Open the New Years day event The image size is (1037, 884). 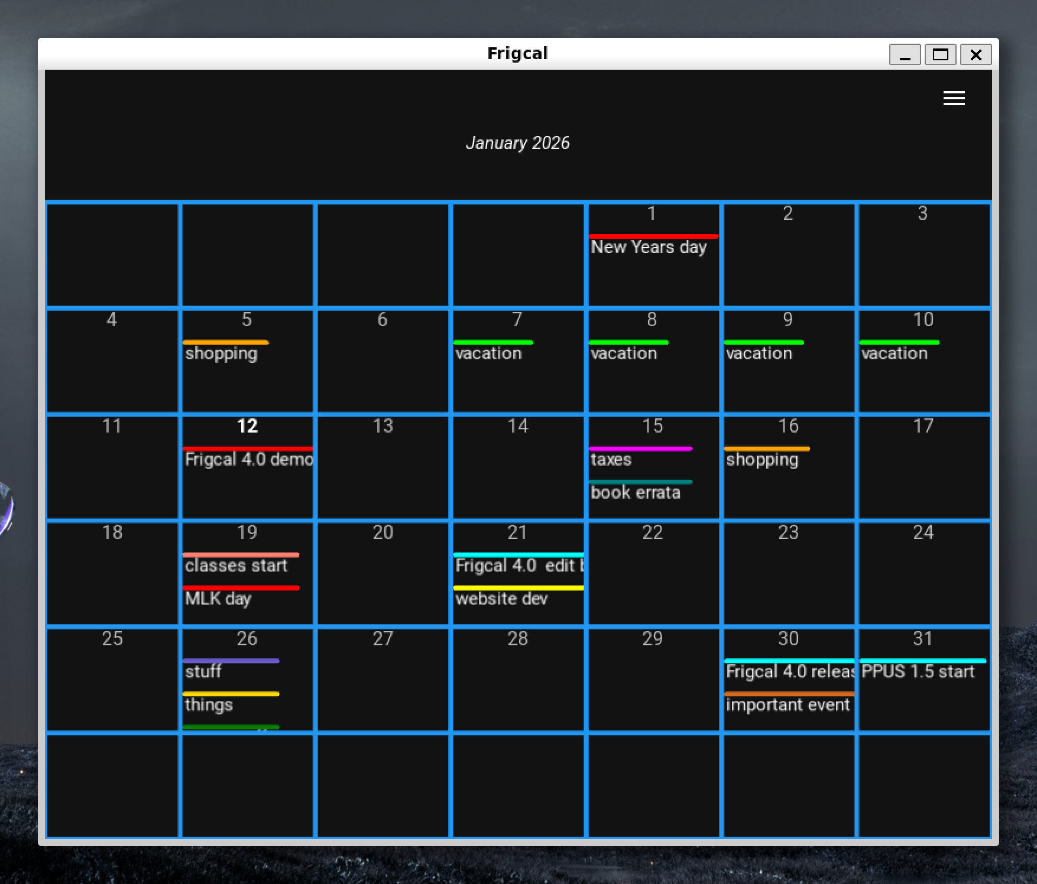[x=649, y=247]
